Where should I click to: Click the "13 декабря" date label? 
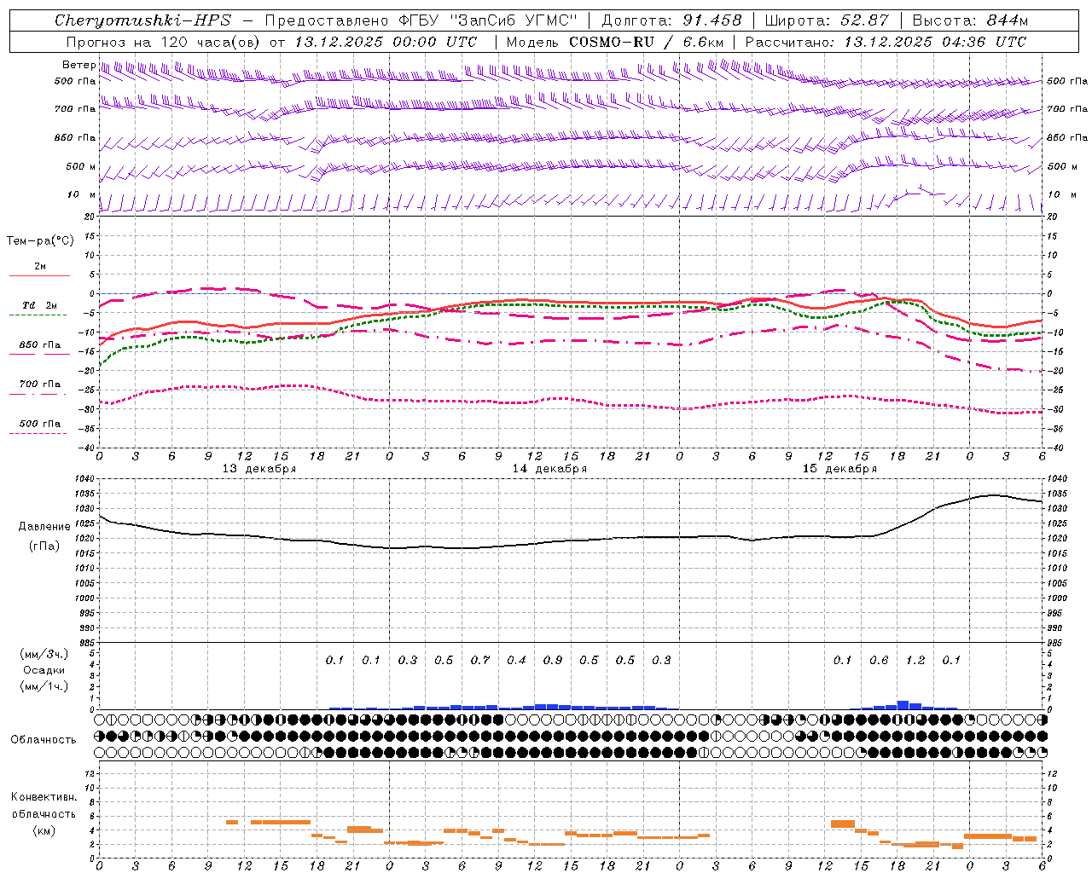258,469
